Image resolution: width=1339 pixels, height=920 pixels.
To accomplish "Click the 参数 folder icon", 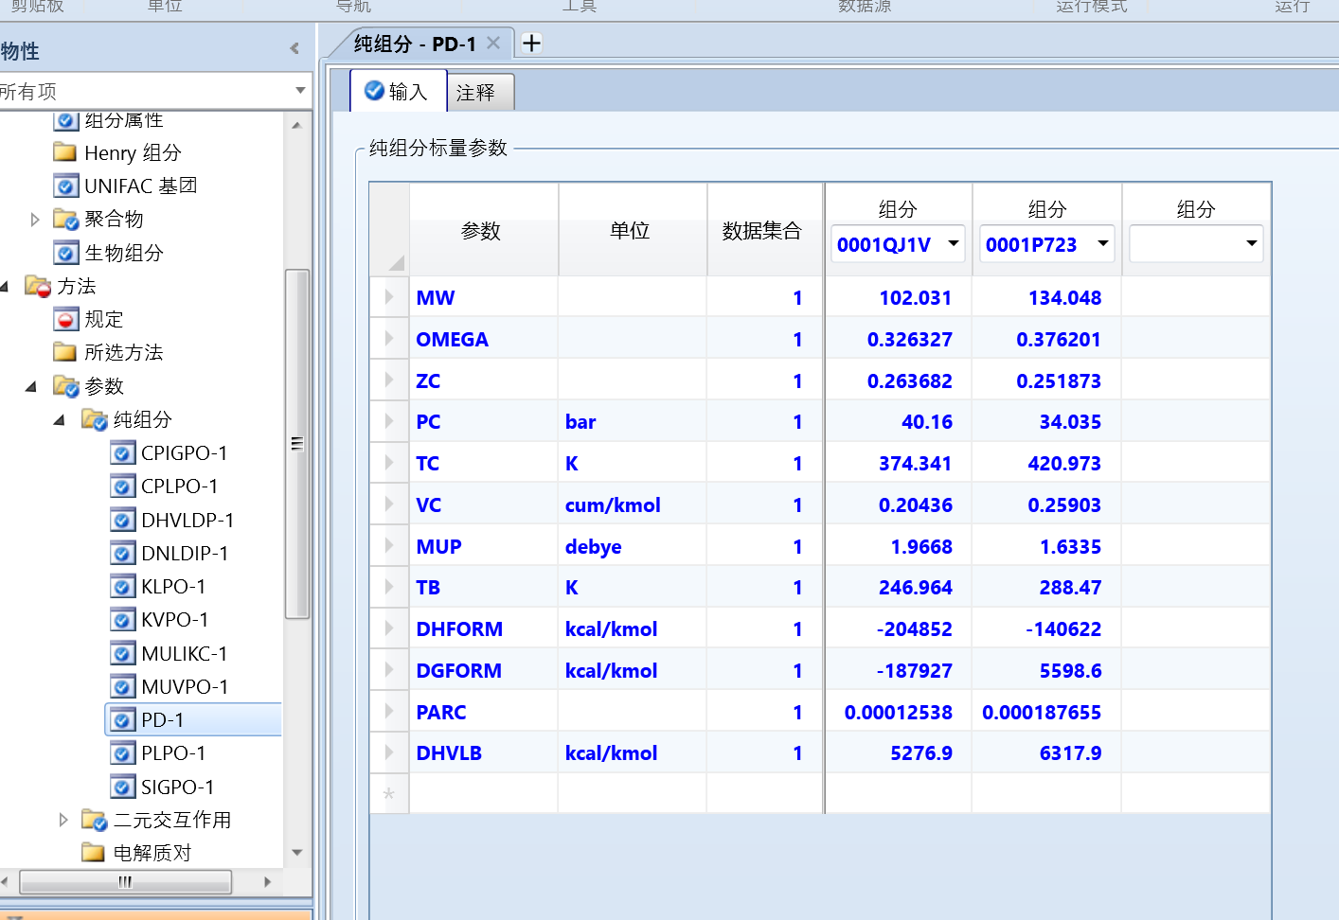I will (x=65, y=386).
